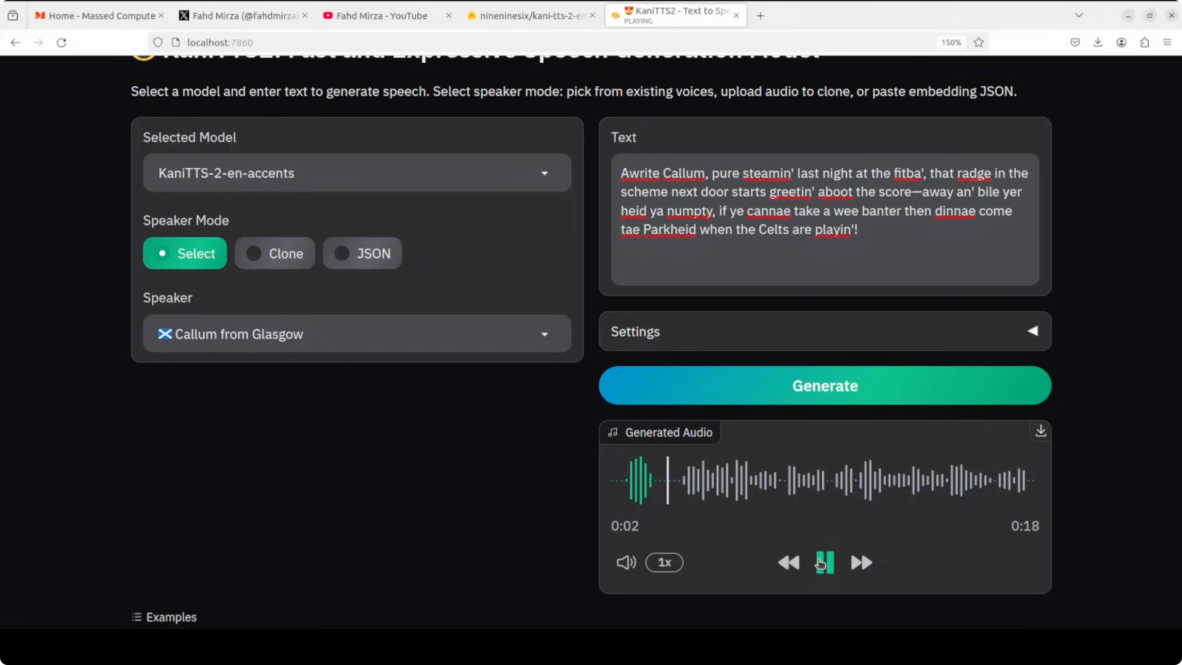Rewind the audio playback
The height and width of the screenshot is (665, 1182).
[789, 563]
